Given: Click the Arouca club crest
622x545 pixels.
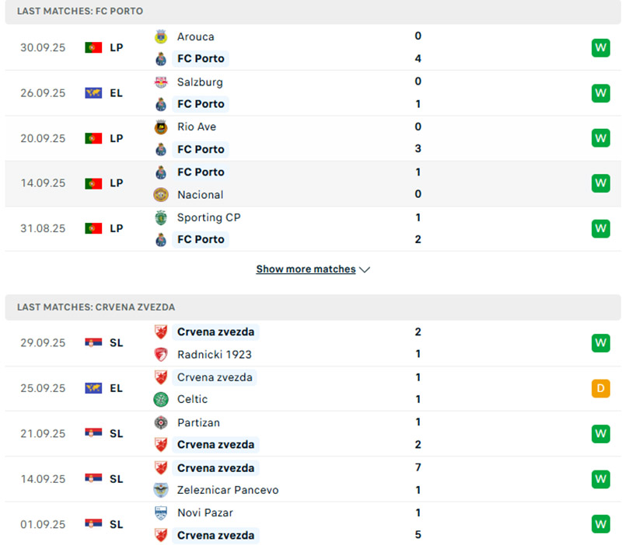Looking at the screenshot, I should 161,36.
